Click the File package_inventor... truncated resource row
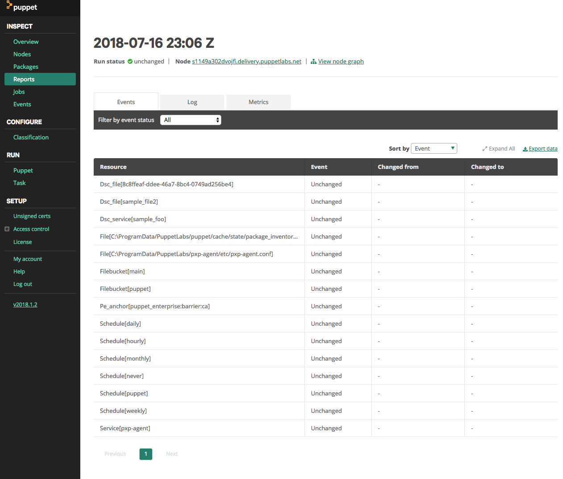563x479 pixels. coord(326,236)
